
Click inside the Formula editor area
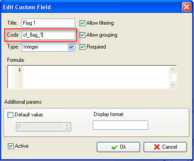[x=96, y=77]
